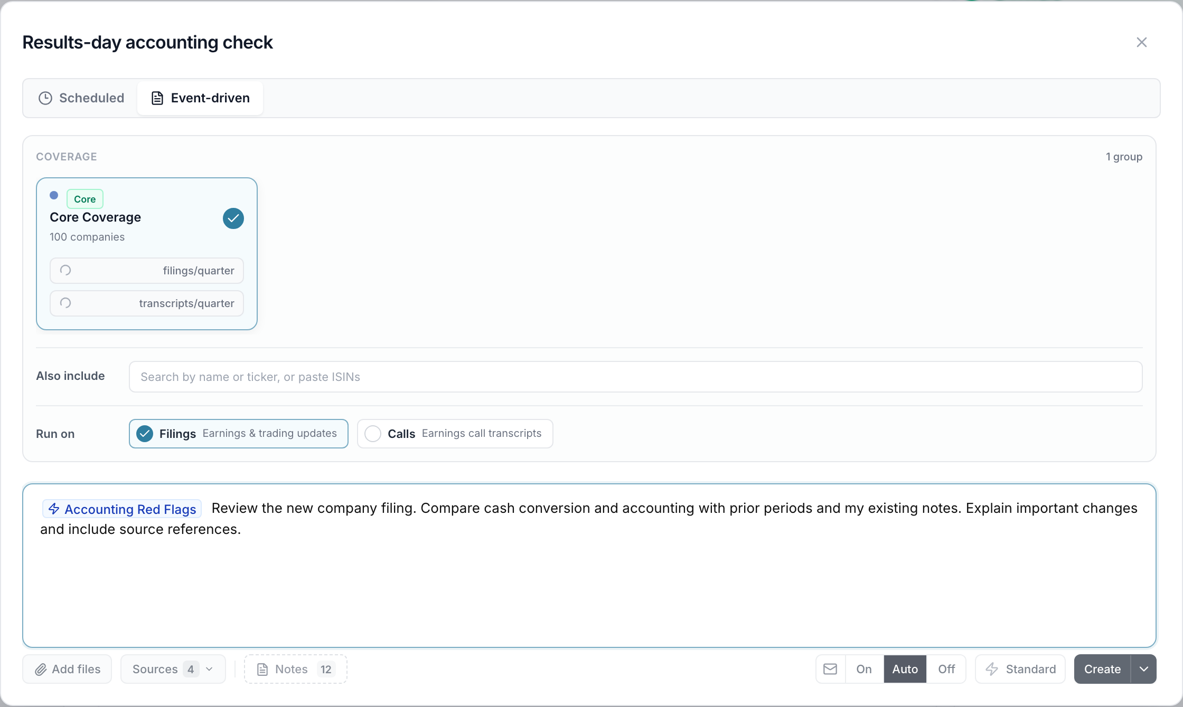Click the paperclip icon in Add files
This screenshot has height=707, width=1183.
(41, 670)
